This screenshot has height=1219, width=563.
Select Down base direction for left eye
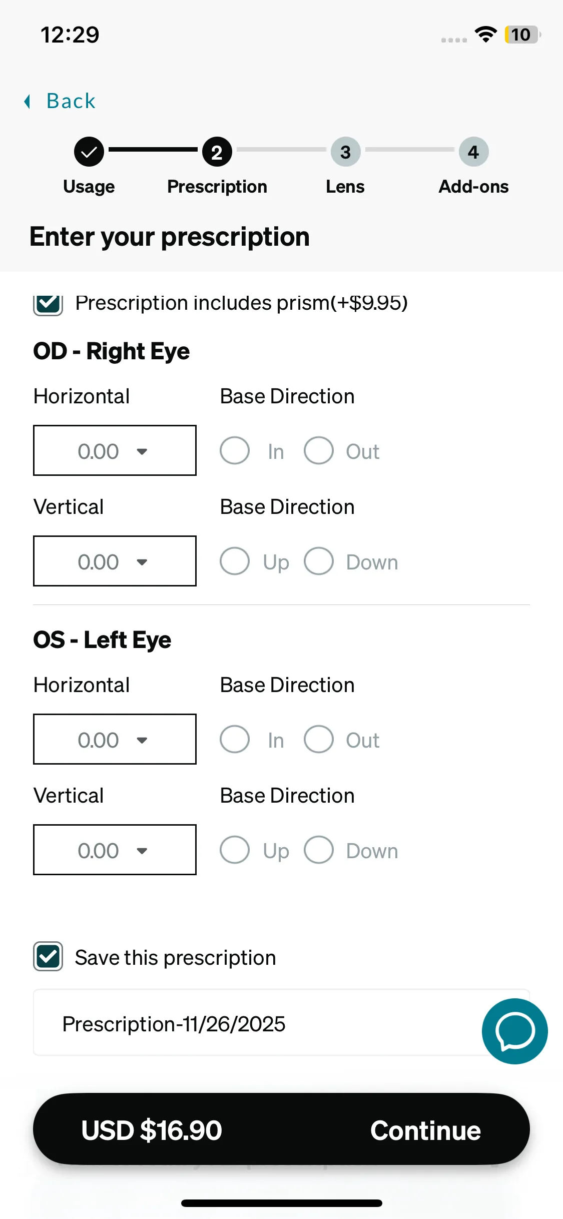[x=319, y=850]
